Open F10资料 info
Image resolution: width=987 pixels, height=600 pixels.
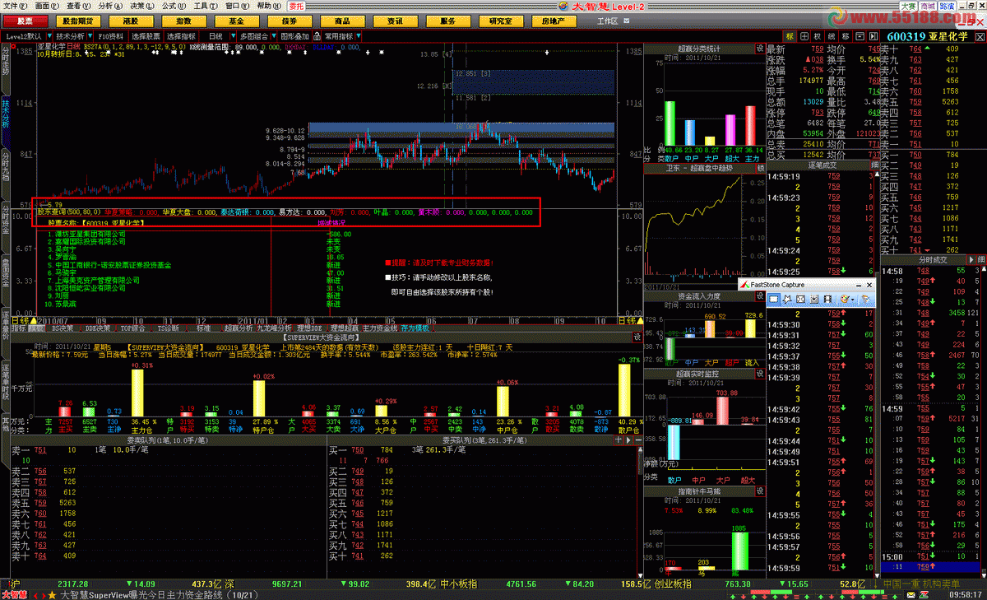point(112,36)
